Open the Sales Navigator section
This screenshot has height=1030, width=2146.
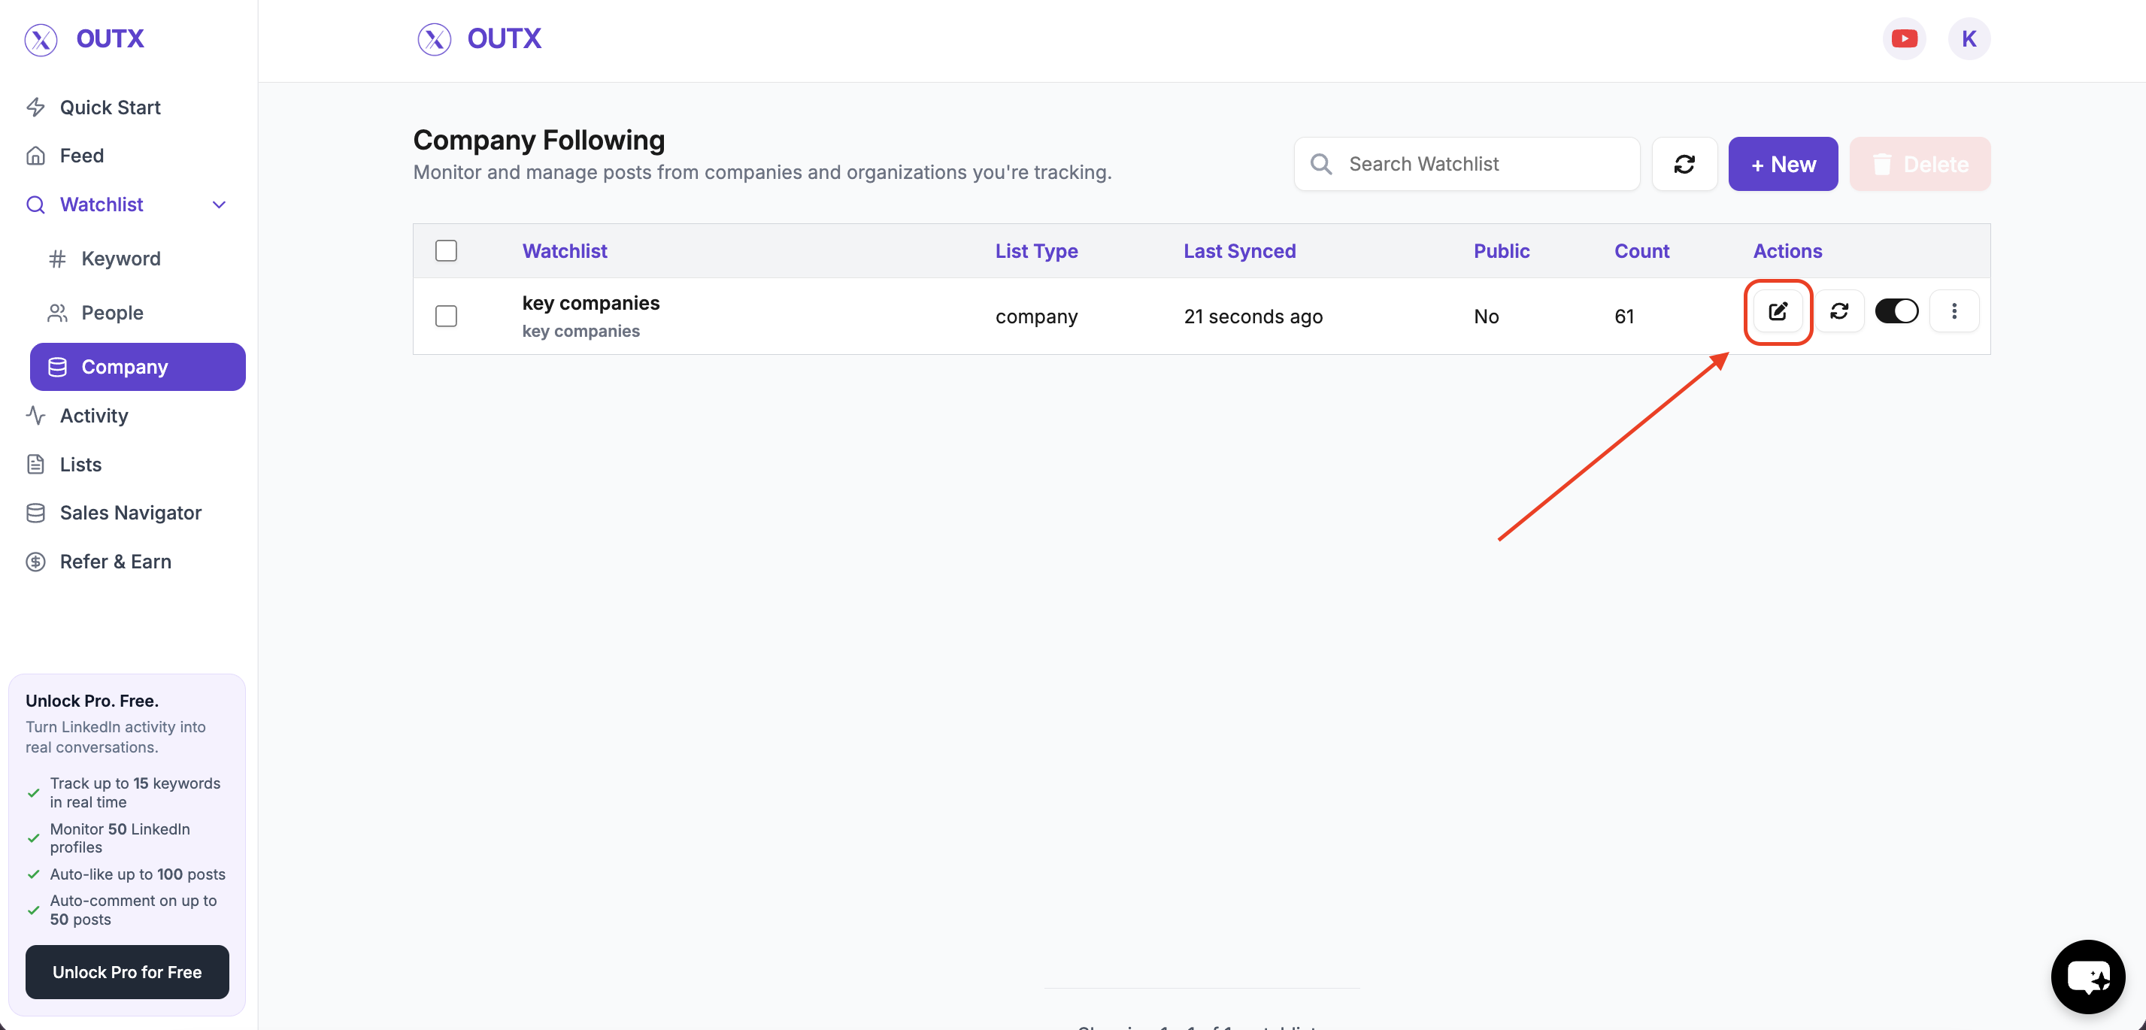coord(130,513)
